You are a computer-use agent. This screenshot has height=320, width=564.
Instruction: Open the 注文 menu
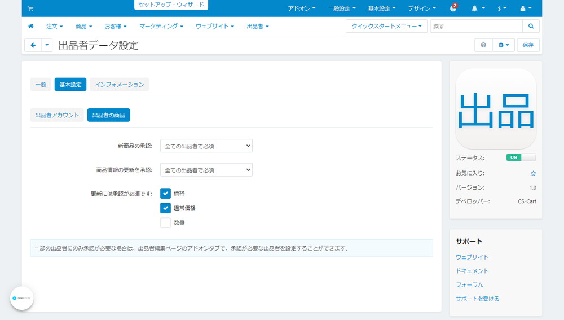pos(54,26)
